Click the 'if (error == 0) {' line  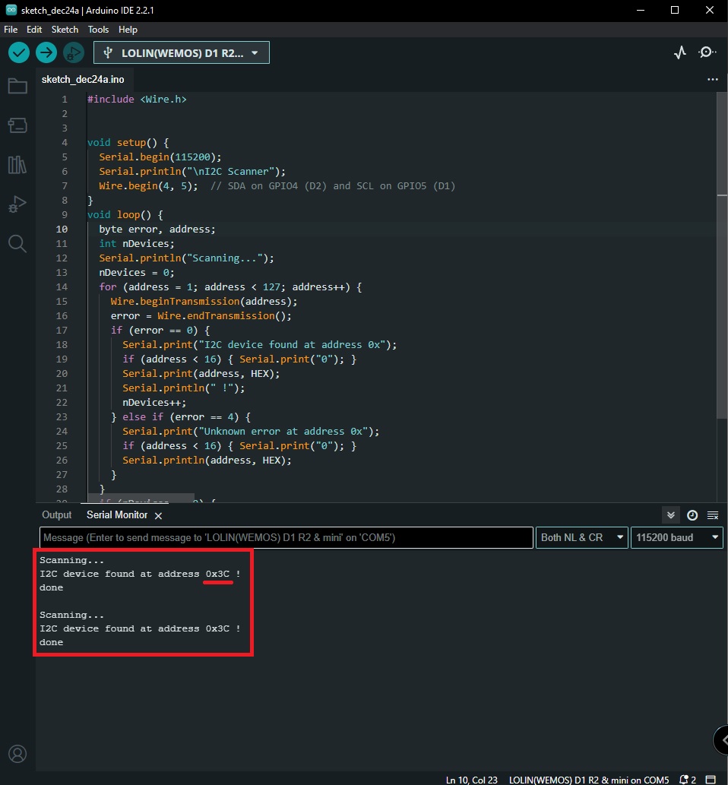coord(160,331)
